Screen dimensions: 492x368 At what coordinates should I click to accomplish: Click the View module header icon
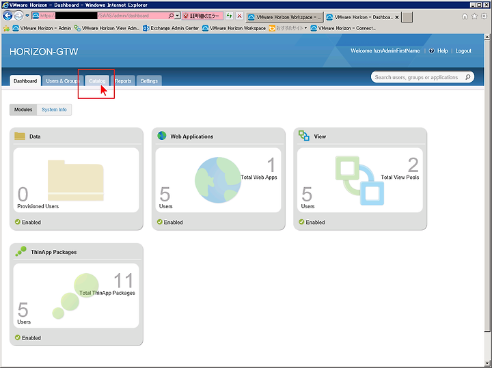304,136
